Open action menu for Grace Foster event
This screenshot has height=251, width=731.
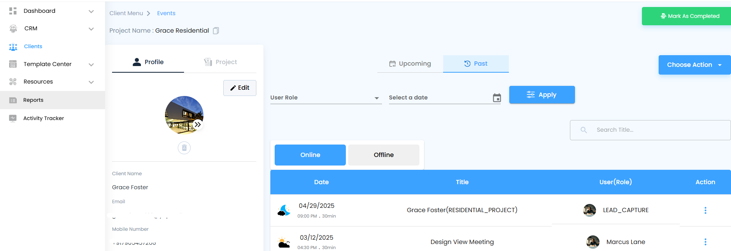point(705,210)
